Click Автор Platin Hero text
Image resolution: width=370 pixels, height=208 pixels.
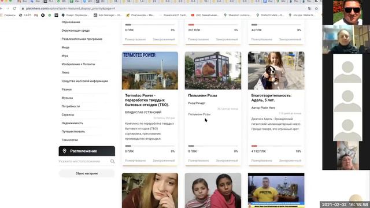(x=263, y=108)
